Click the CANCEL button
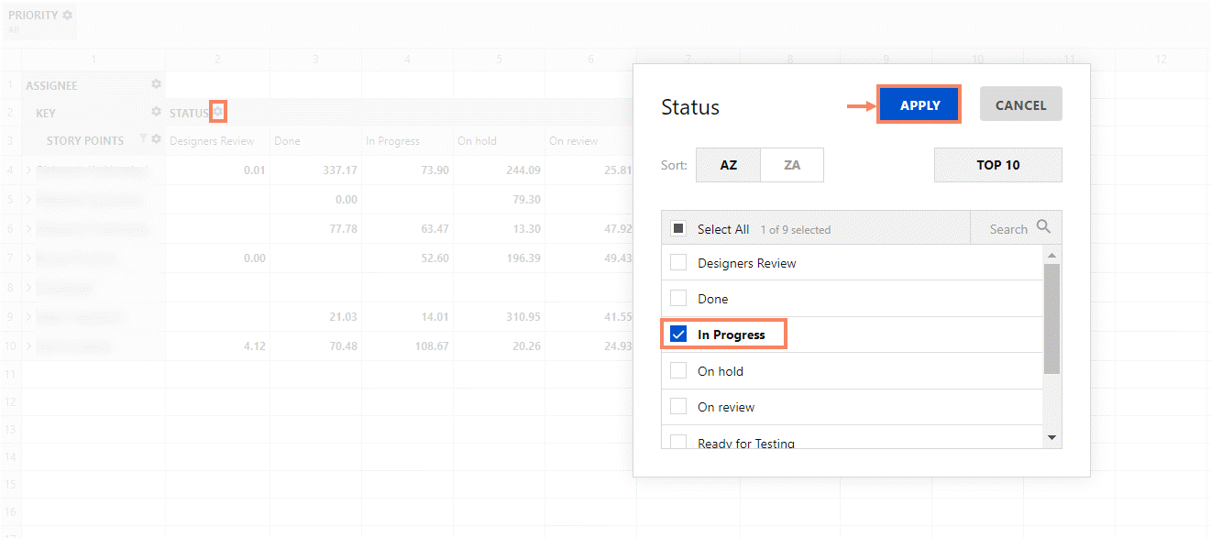 pos(1020,104)
